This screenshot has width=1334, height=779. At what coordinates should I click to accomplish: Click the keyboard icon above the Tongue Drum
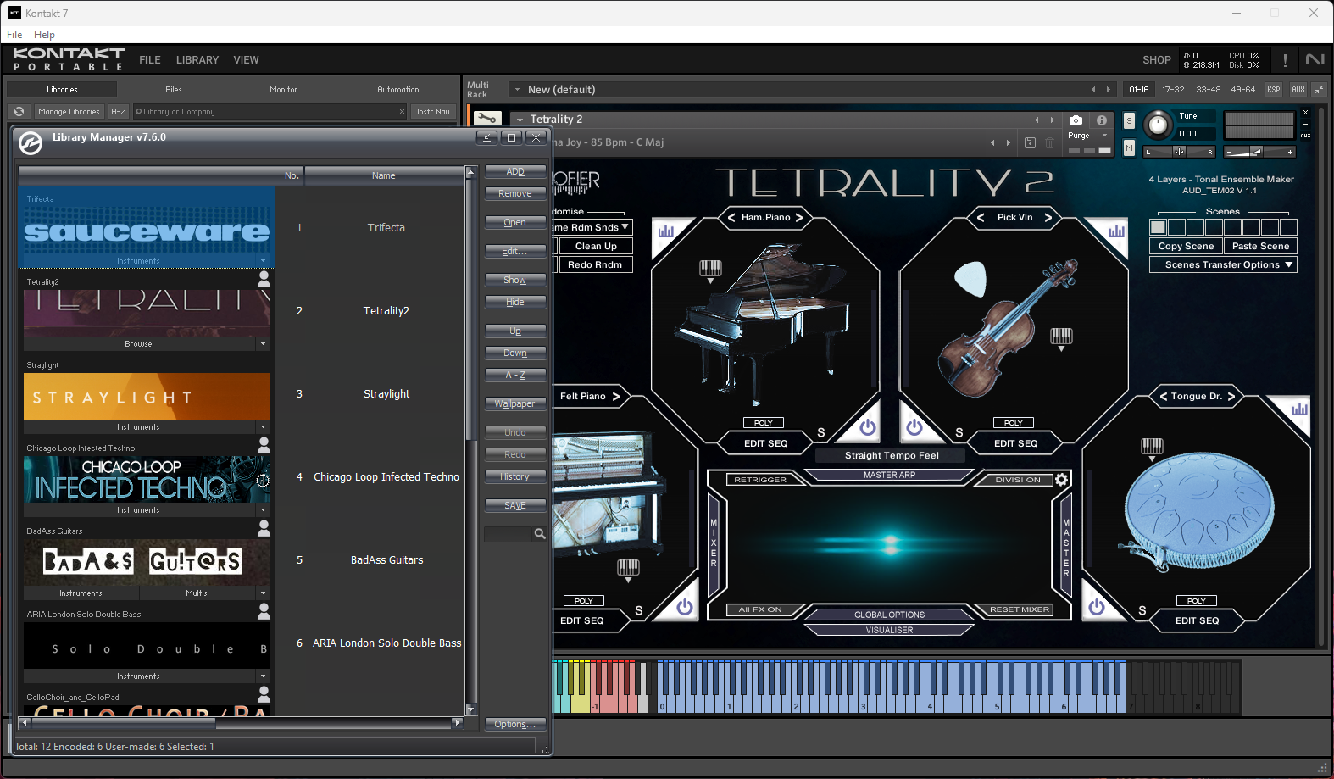coord(1152,446)
